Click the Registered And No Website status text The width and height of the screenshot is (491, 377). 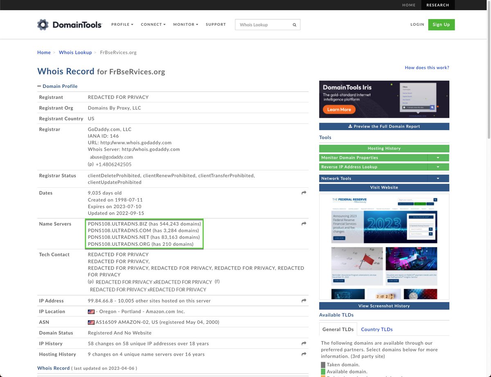pyautogui.click(x=119, y=333)
